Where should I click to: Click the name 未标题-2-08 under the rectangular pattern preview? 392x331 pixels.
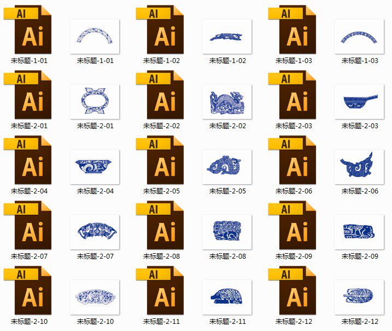(x=227, y=256)
